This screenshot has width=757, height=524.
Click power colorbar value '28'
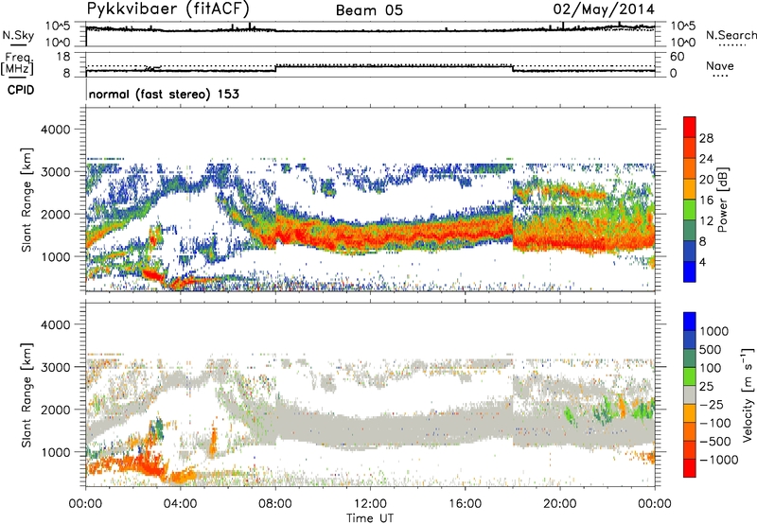click(706, 138)
